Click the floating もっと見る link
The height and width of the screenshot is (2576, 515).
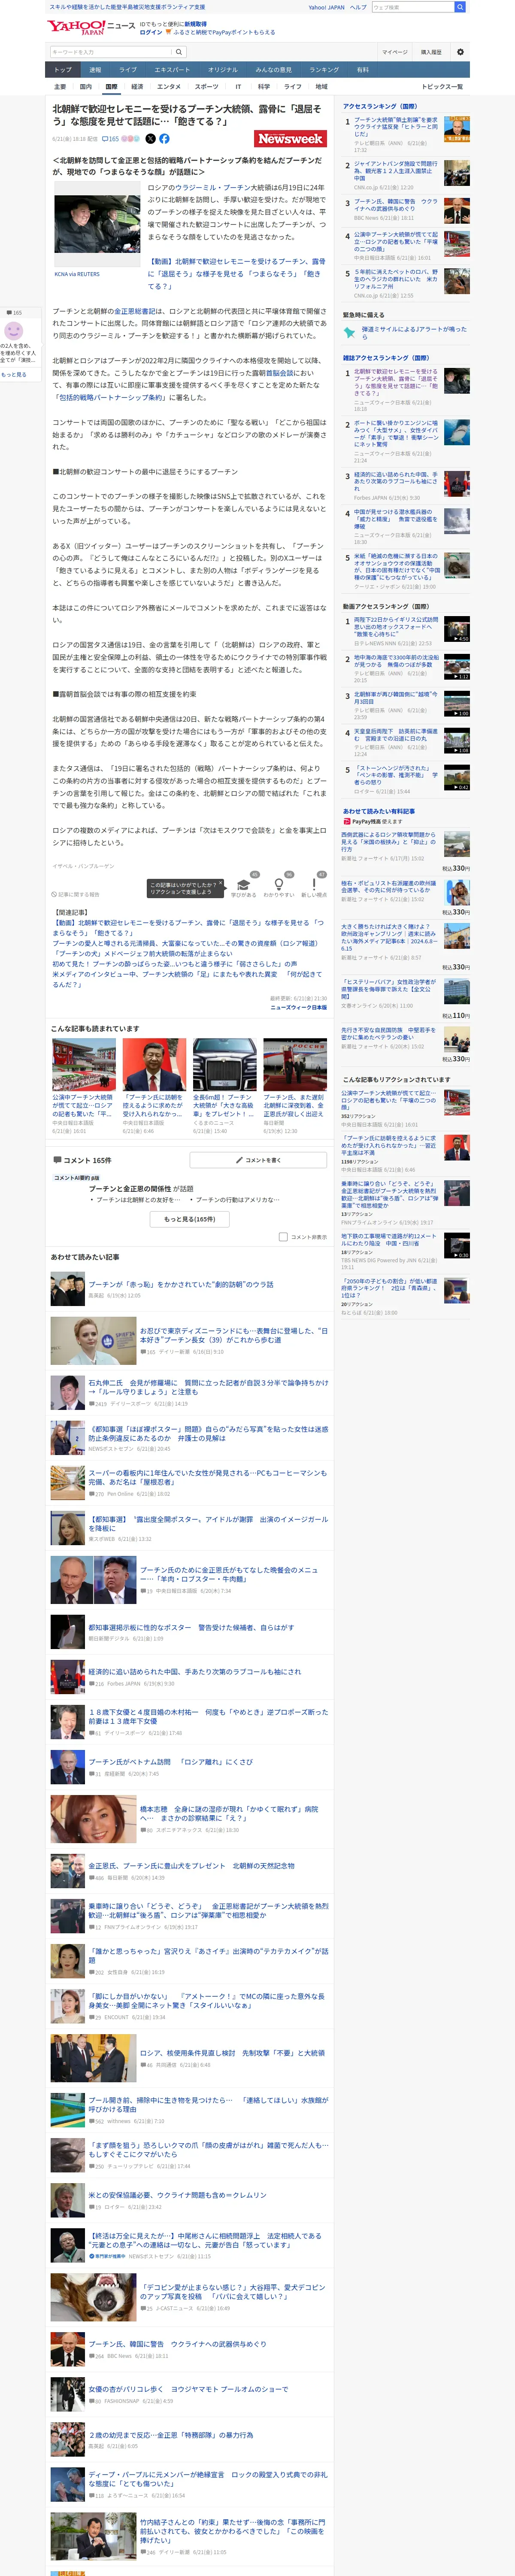(x=14, y=375)
